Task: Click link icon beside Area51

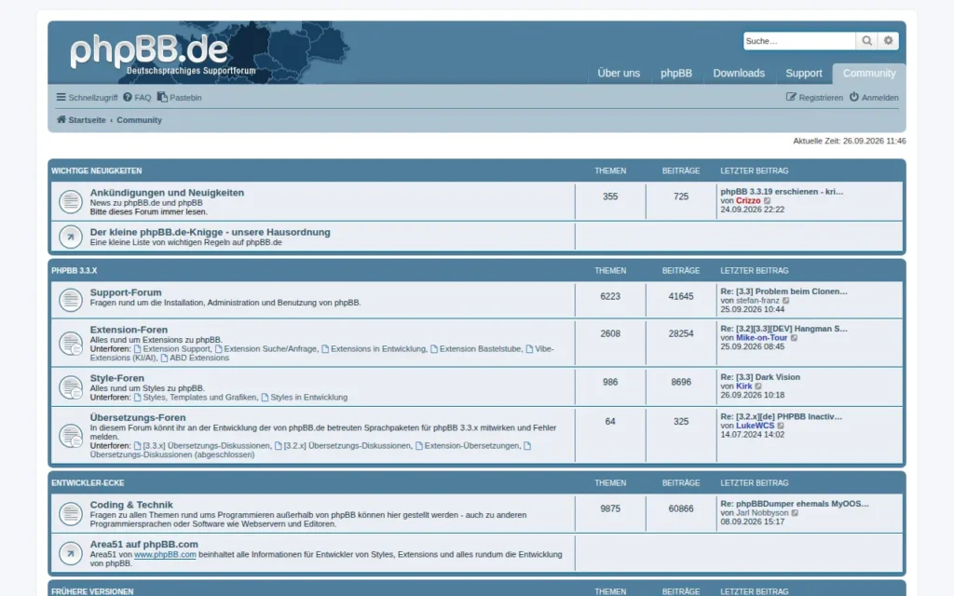Action: coord(71,553)
